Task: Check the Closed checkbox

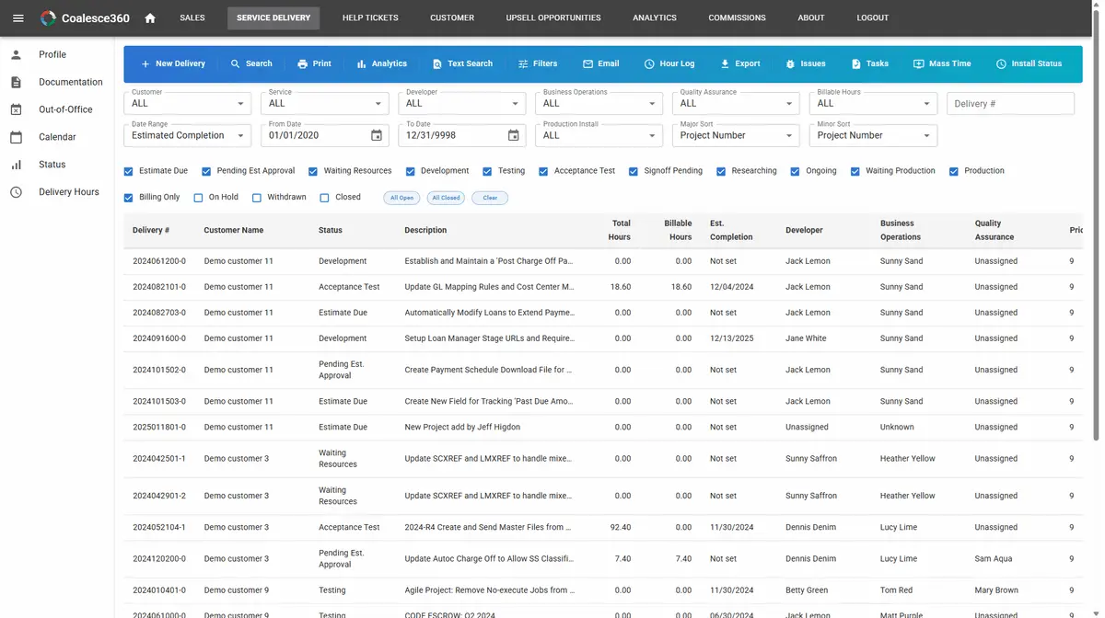Action: [324, 197]
